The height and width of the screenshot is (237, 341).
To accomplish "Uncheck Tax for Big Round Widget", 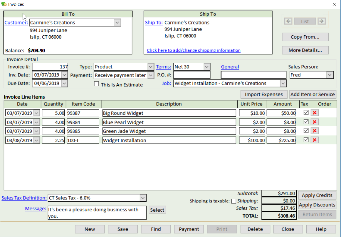I will [x=306, y=113].
